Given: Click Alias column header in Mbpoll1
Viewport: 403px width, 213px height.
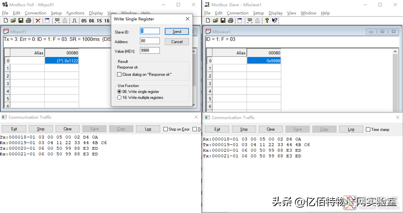Looking at the screenshot, I should click(x=28, y=53).
